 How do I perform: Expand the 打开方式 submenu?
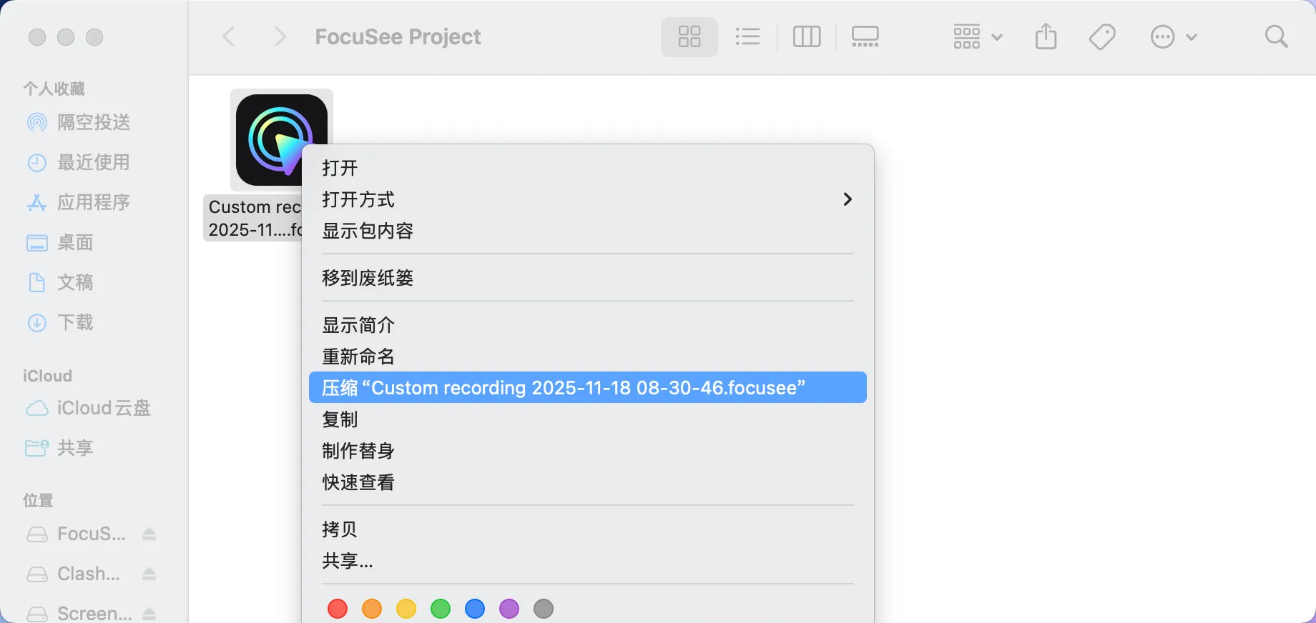587,199
